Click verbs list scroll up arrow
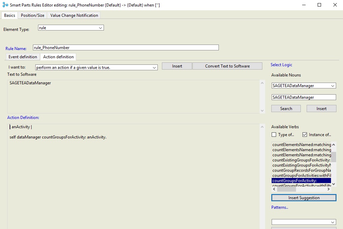The height and width of the screenshot is (229, 343). 334,145
